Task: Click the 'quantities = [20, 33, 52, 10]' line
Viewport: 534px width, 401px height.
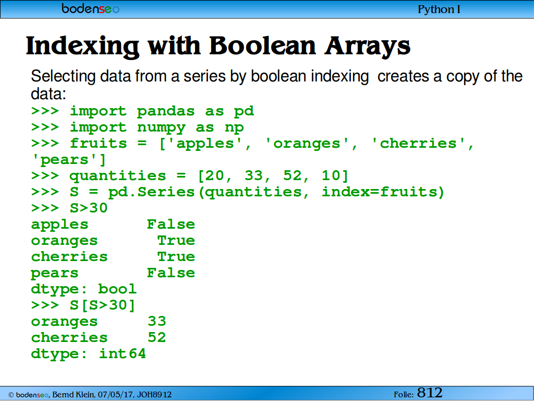Action: click(190, 176)
